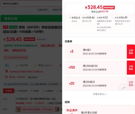Screen dimensions: 135x114
Task: Select the 100片试纸 color variant option
Action: pos(34,109)
